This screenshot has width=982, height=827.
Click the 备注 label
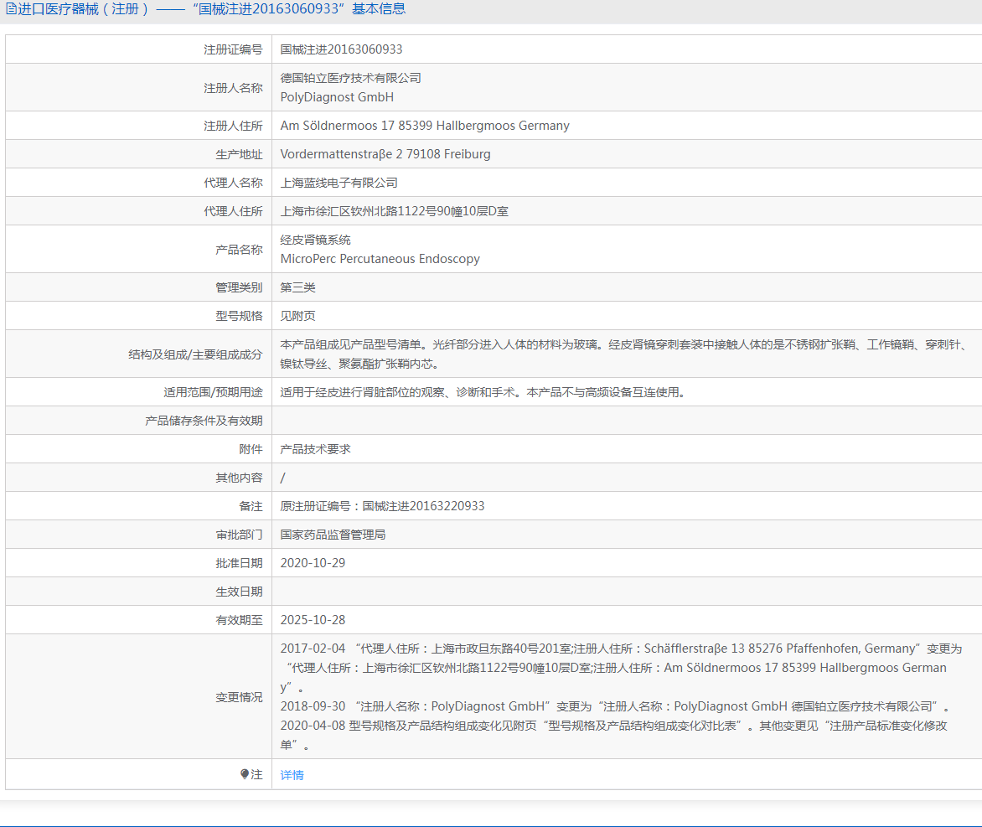coord(251,506)
